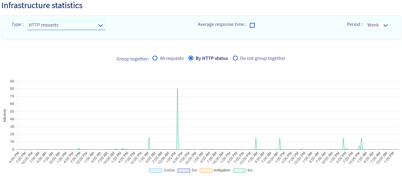Click the 'mitigation' legend text label
402x176 pixels.
(x=222, y=170)
